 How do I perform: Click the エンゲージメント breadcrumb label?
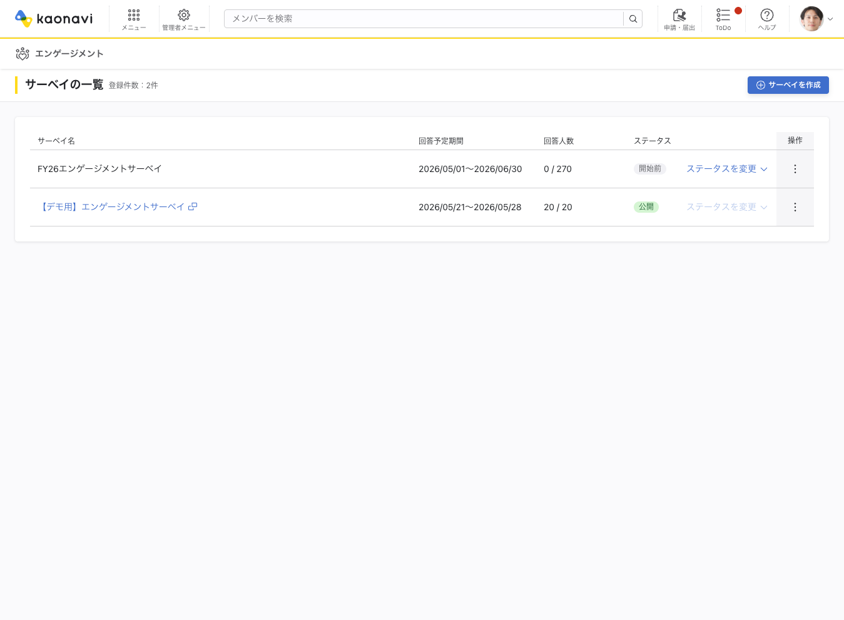(69, 54)
